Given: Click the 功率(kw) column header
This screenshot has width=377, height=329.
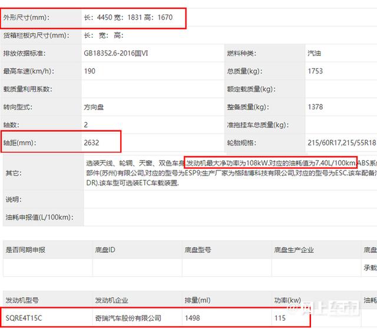Looking at the screenshot, I should 287,300.
